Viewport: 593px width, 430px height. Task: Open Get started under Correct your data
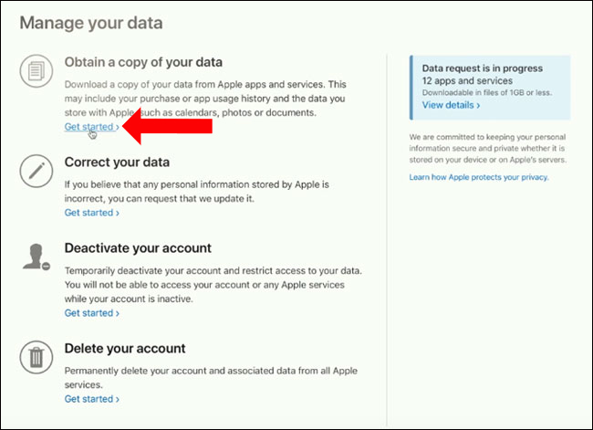(91, 213)
